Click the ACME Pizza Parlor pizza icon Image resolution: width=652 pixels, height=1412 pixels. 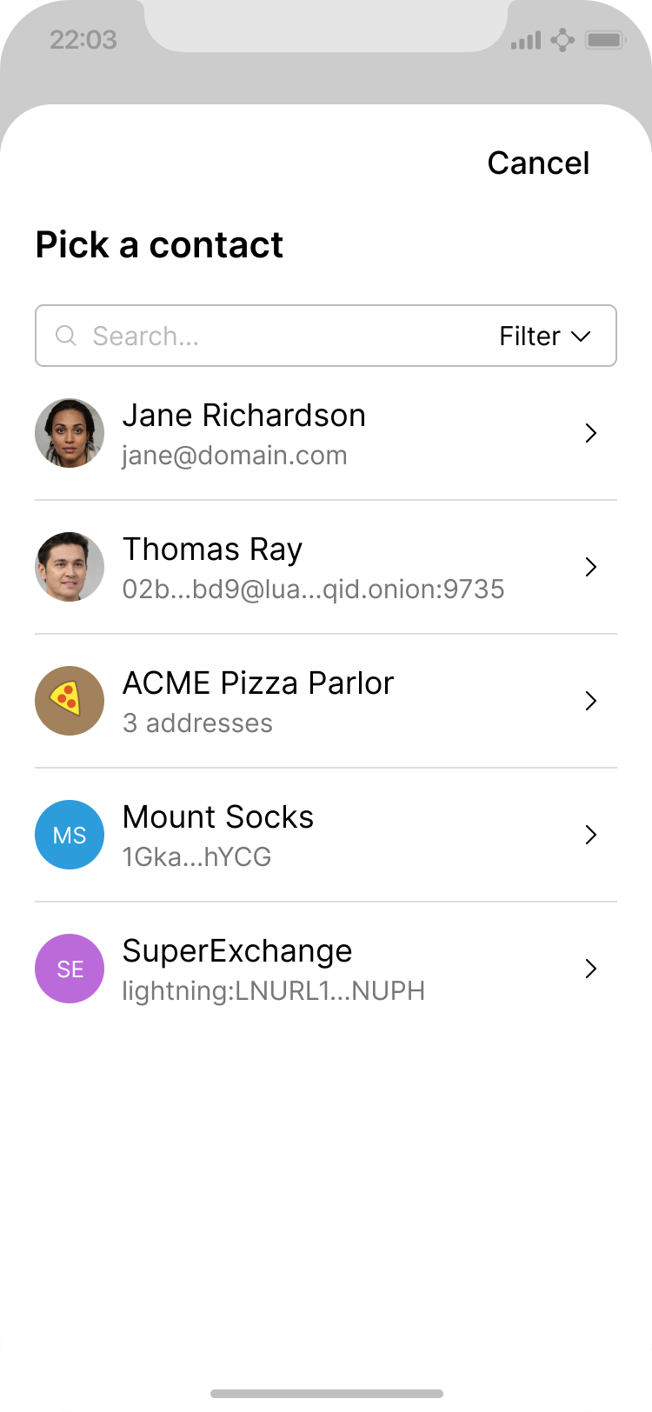click(x=70, y=701)
